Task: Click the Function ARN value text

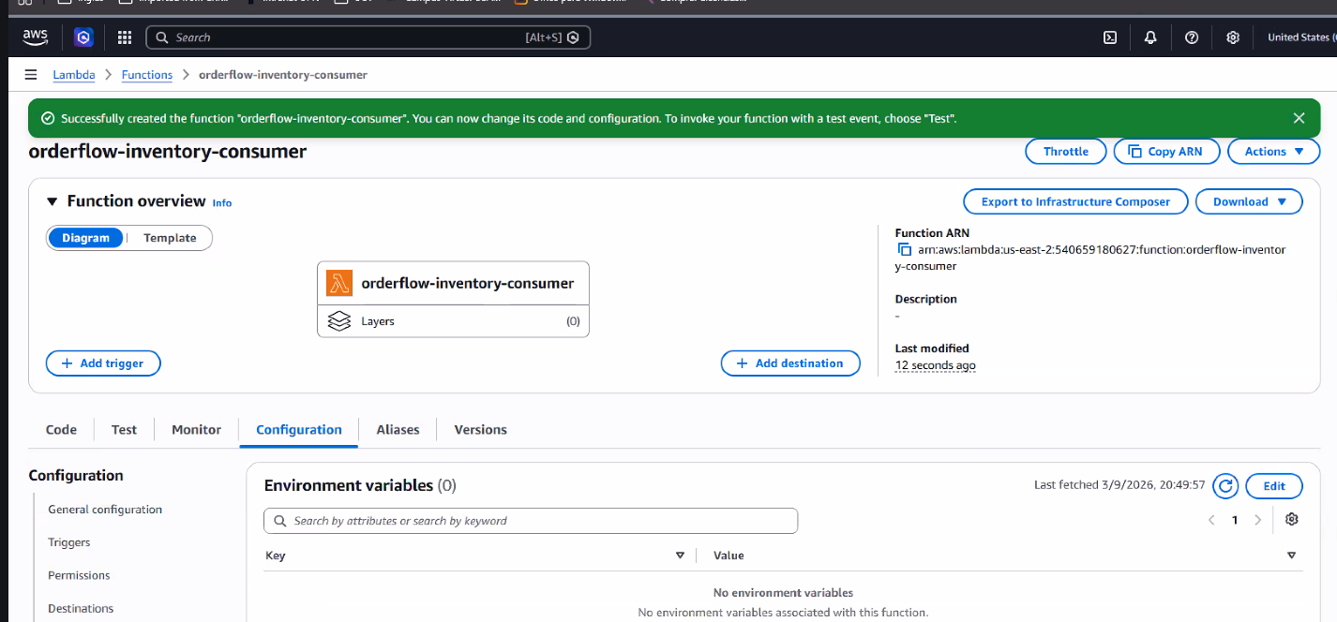Action: [1090, 258]
